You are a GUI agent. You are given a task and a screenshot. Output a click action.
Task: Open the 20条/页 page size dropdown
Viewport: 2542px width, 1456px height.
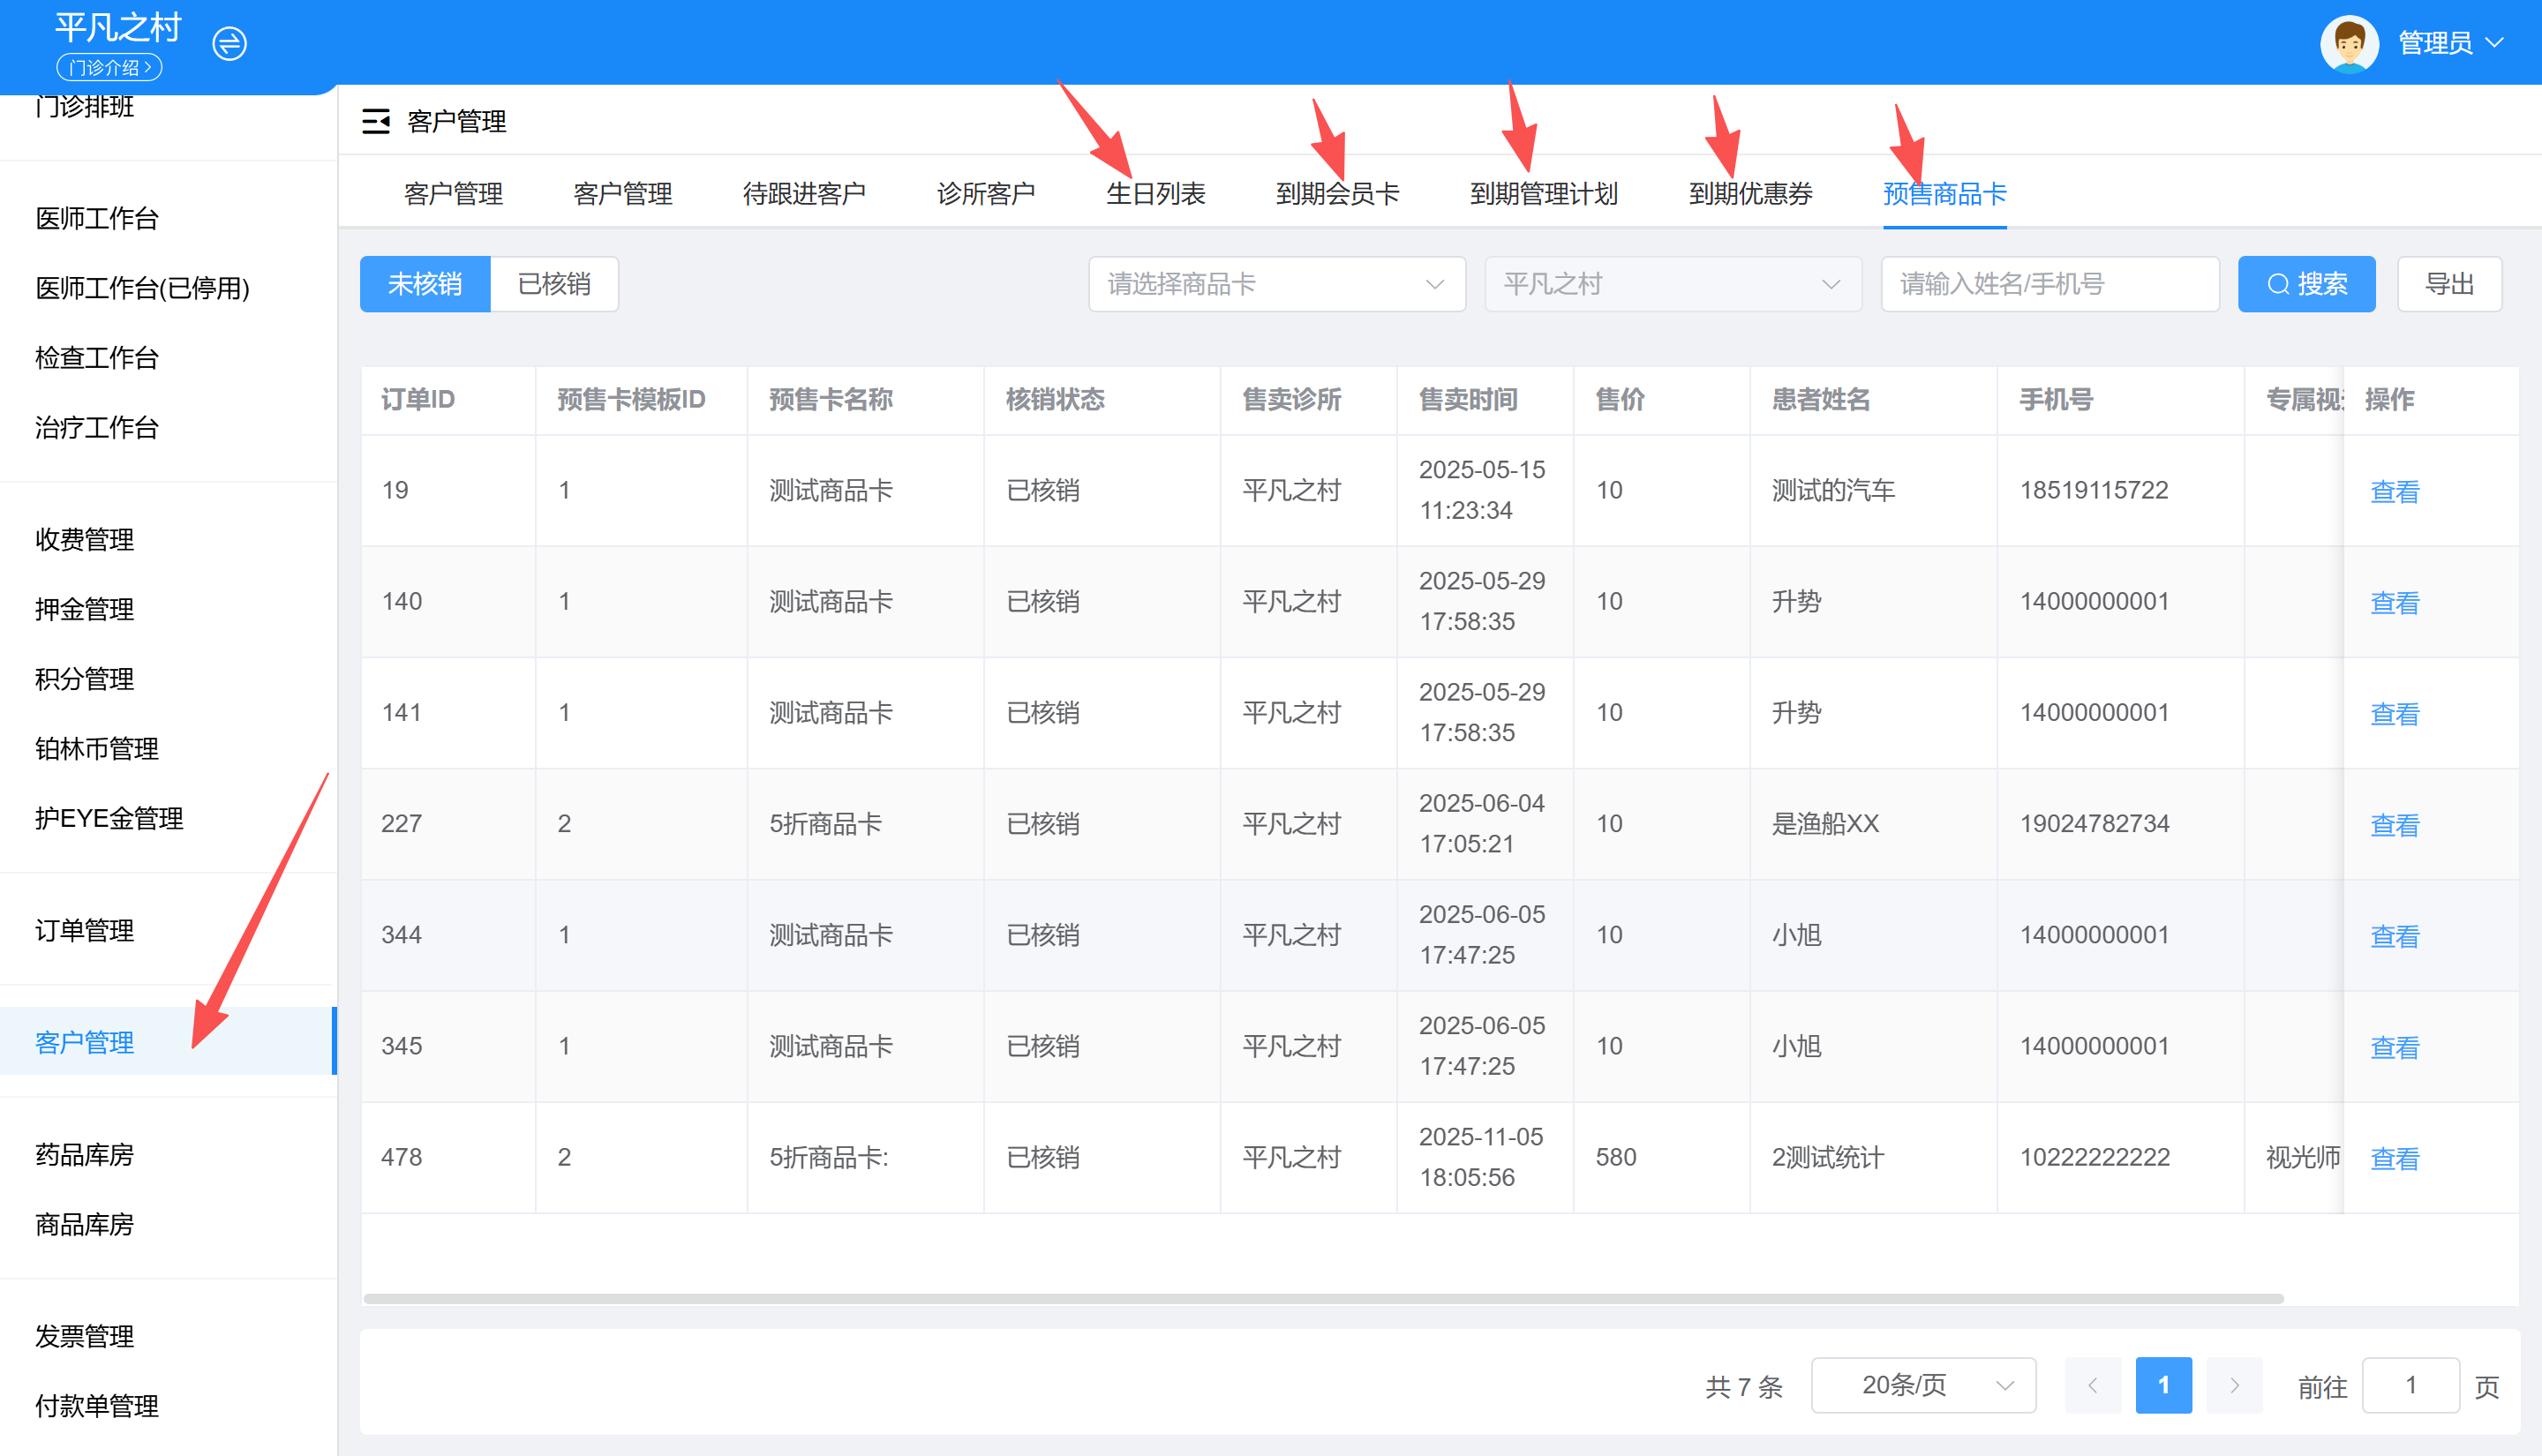pos(1922,1385)
